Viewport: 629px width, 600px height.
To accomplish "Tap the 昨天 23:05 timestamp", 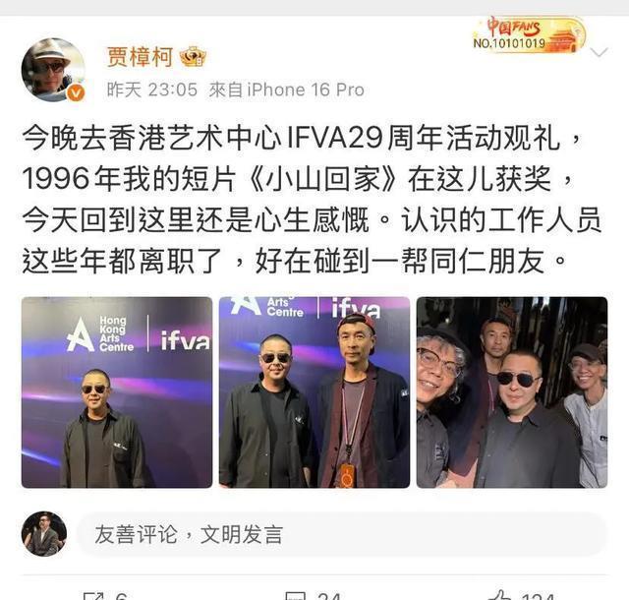I will point(152,90).
